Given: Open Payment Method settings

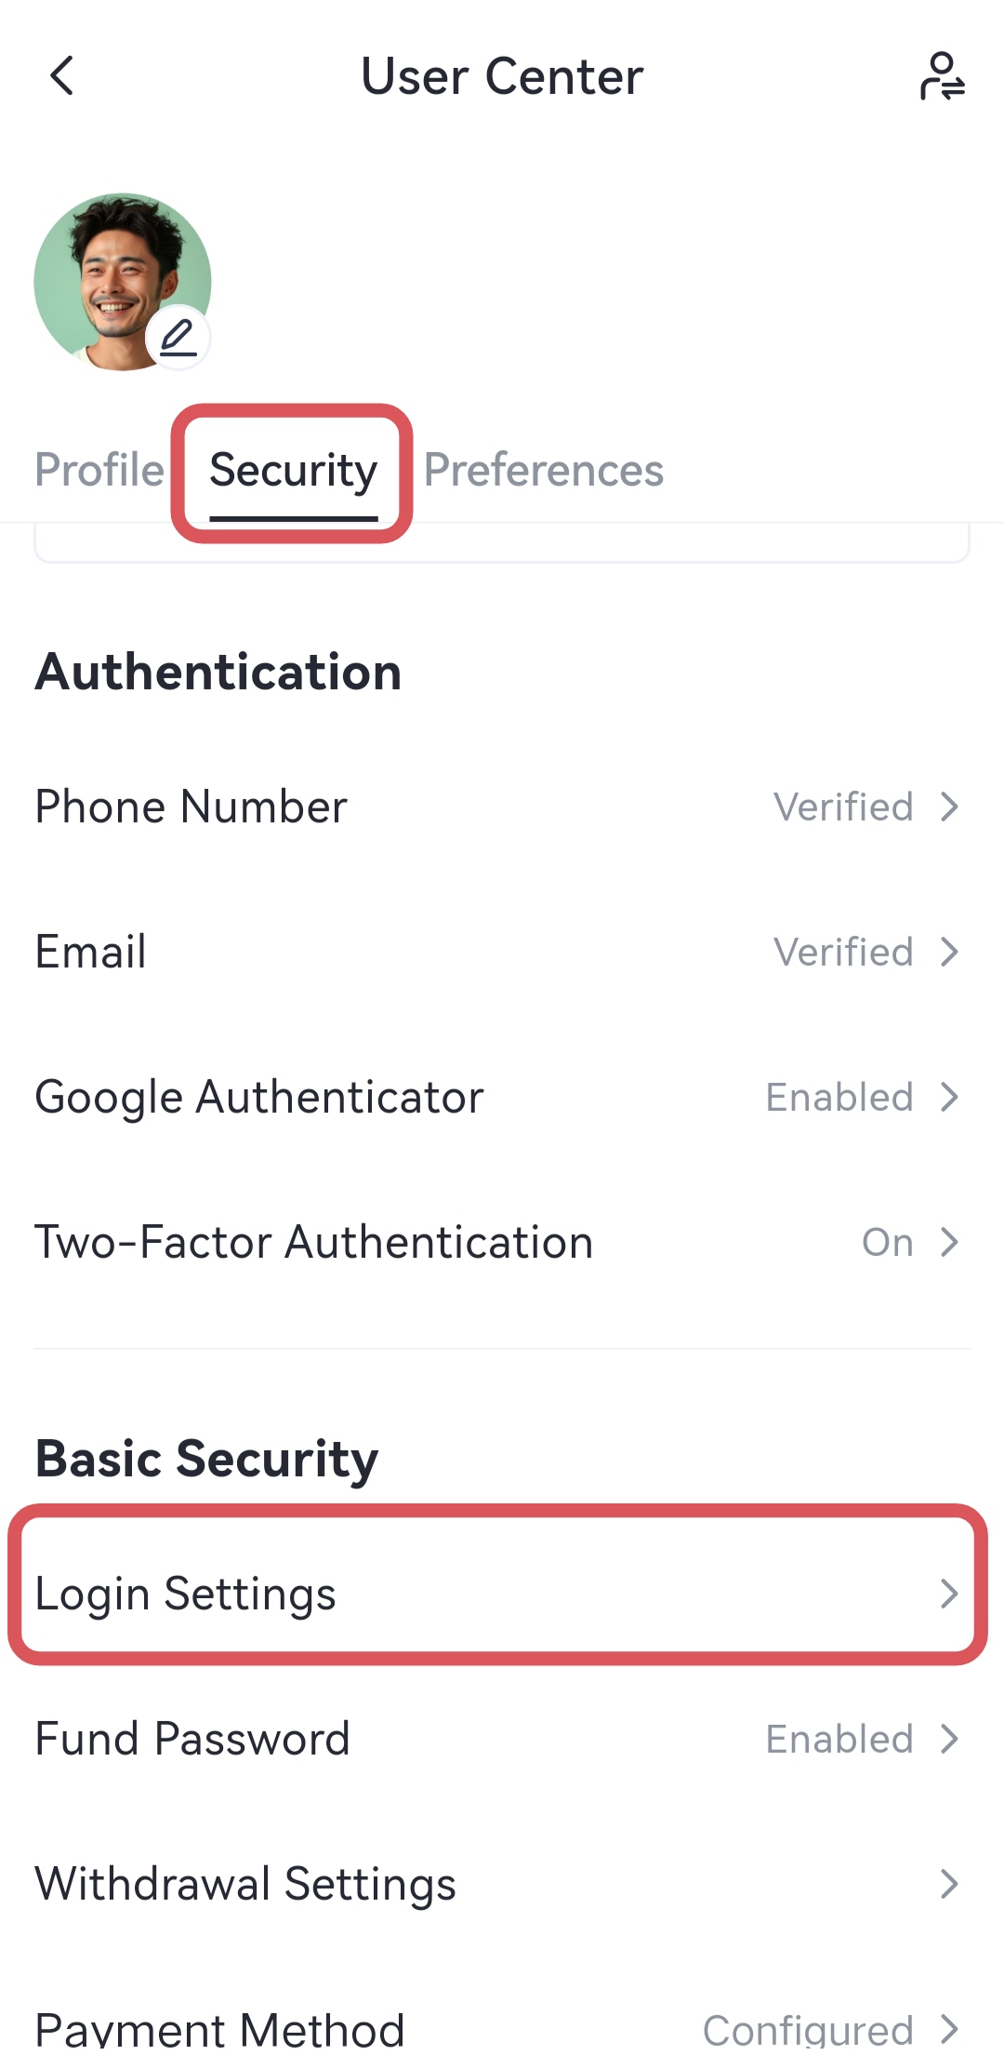Looking at the screenshot, I should point(219,2029).
